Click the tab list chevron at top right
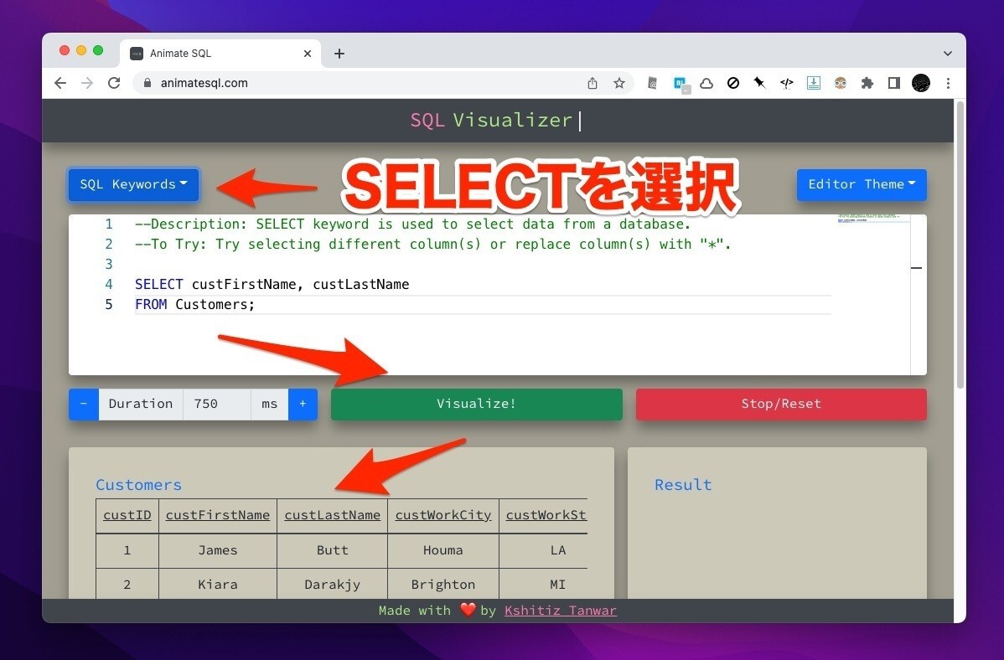 click(948, 53)
